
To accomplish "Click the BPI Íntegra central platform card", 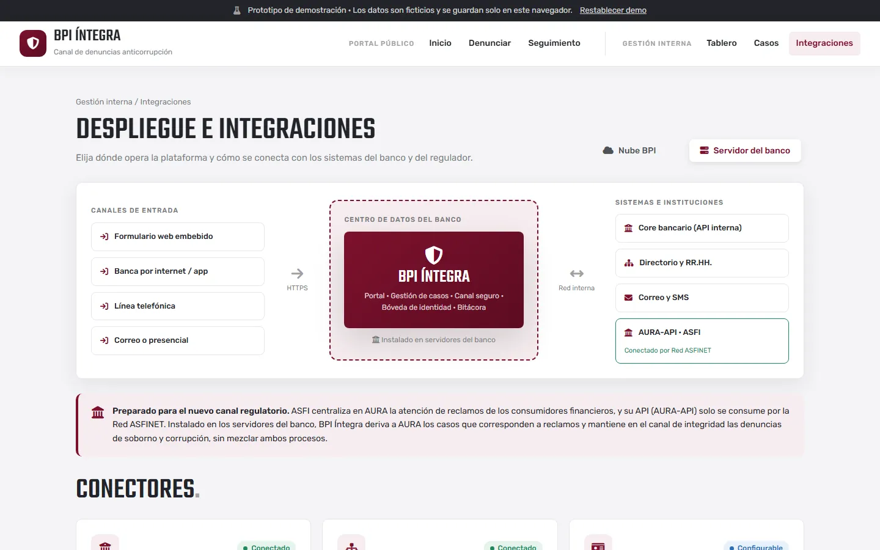I will 434,280.
